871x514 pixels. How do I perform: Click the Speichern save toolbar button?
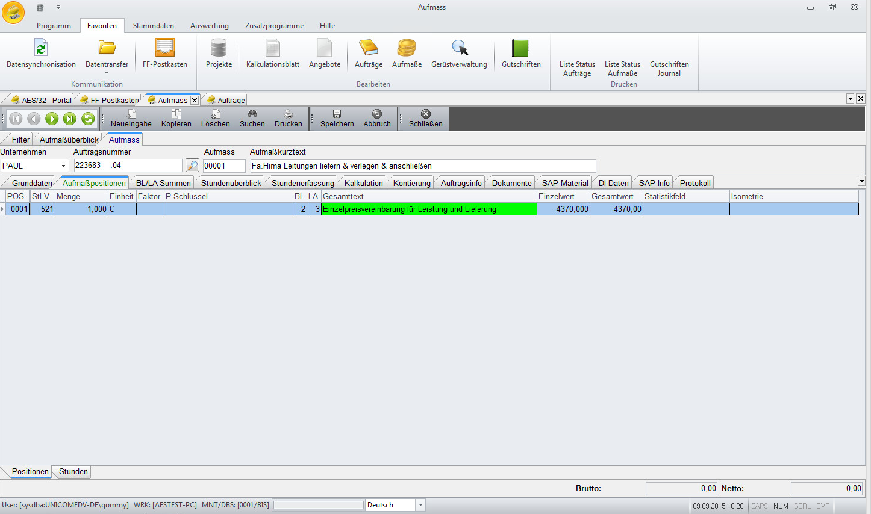pos(337,118)
